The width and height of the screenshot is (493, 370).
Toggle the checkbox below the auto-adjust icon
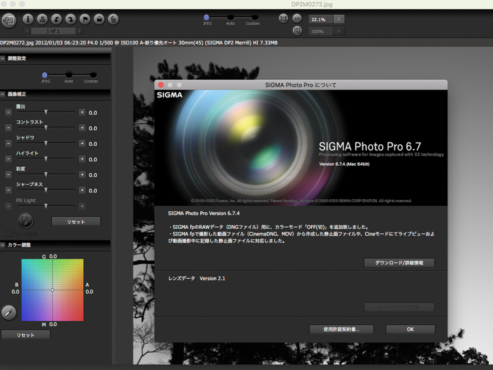[x=9, y=234]
